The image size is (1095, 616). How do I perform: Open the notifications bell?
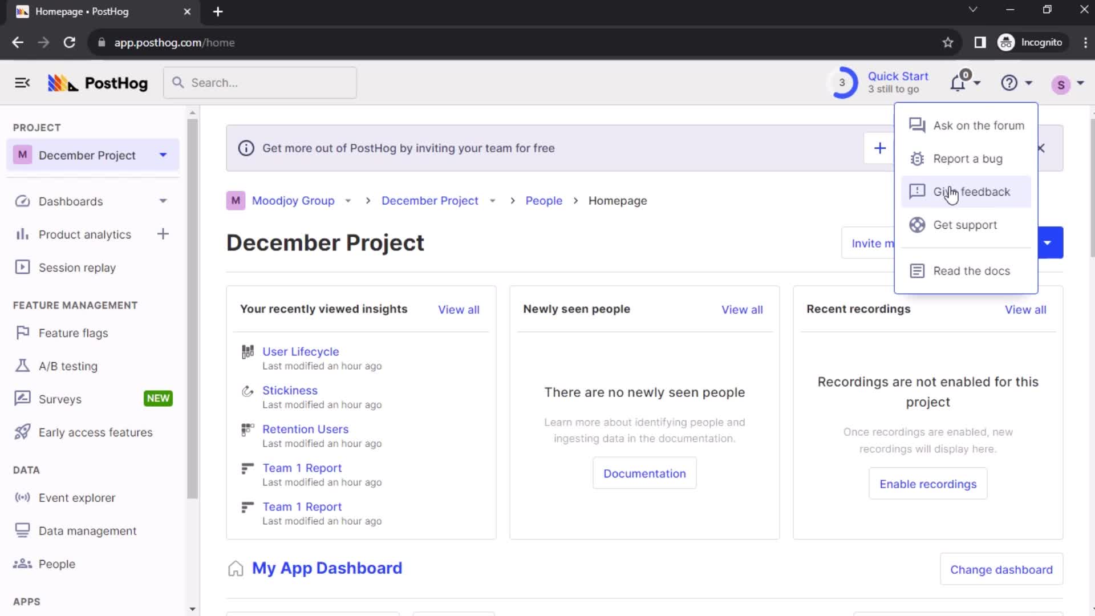[x=958, y=83]
